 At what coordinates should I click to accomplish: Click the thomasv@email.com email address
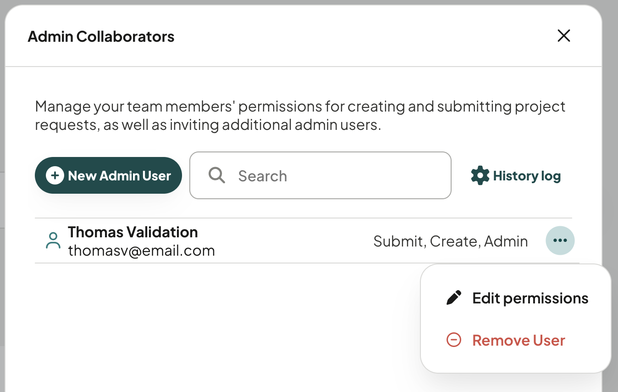point(142,251)
